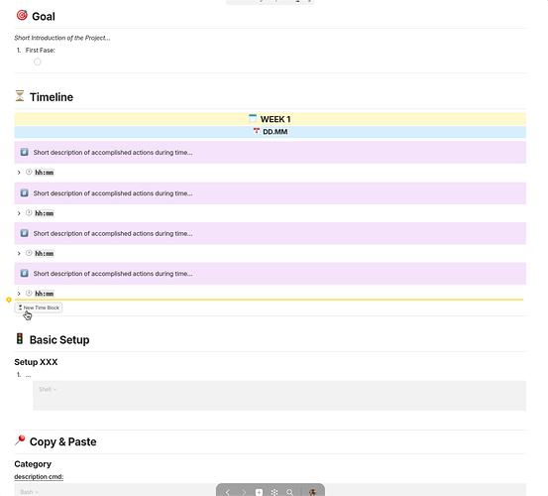Open the Bash language dropdown
Image resolution: width=548 pixels, height=496 pixels.
click(30, 492)
